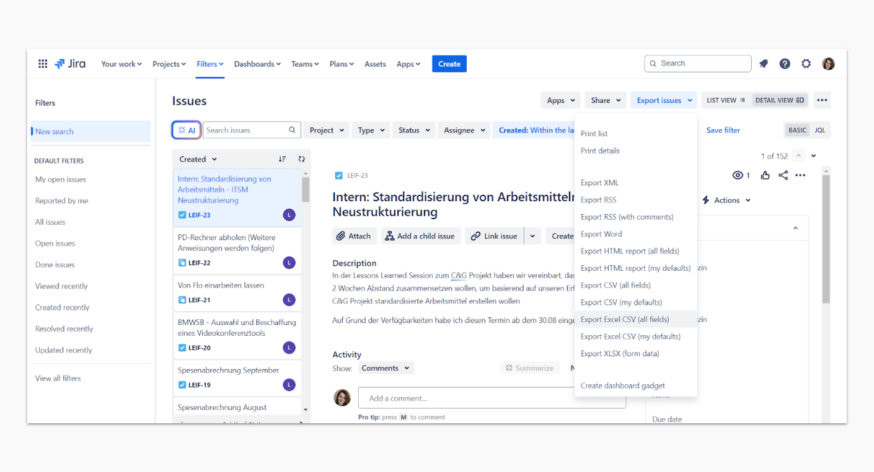Screen dimensions: 874x472
Task: Click the thumbs up vote icon
Action: 765,175
